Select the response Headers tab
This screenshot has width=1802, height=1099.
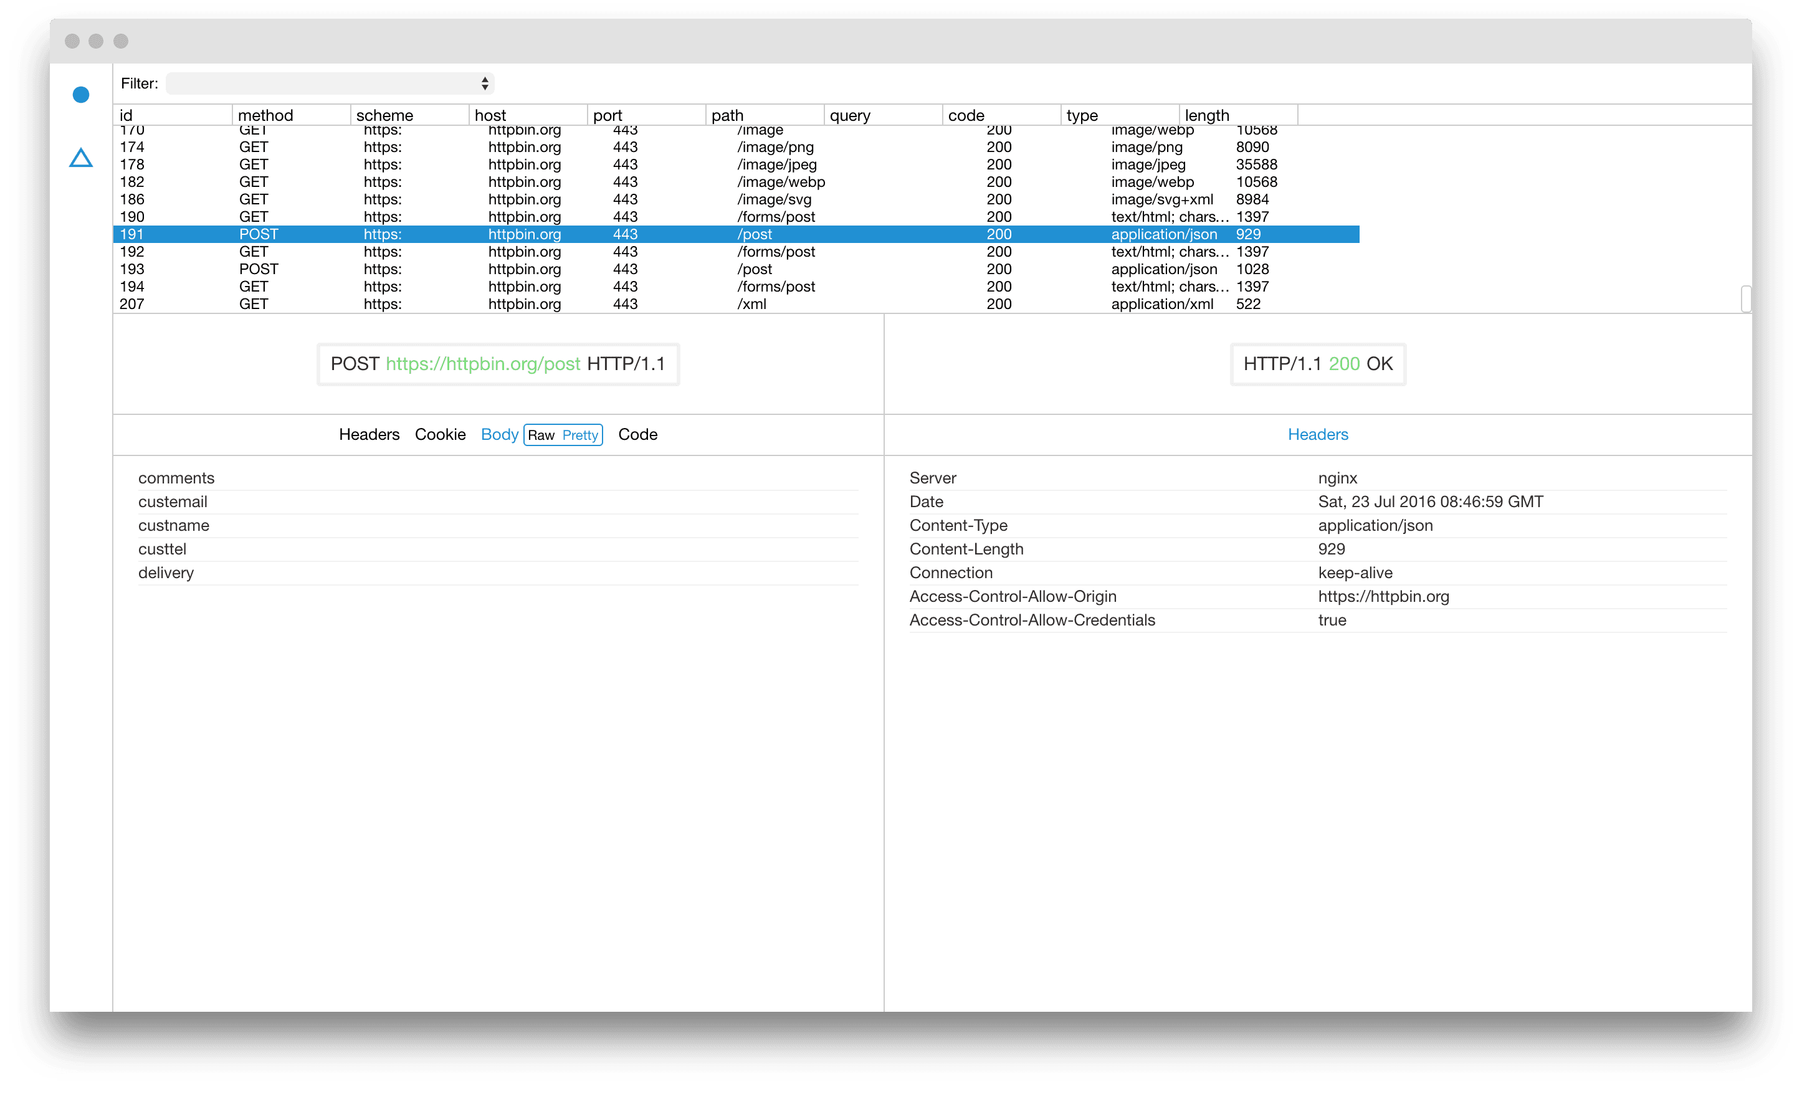[x=1318, y=434]
